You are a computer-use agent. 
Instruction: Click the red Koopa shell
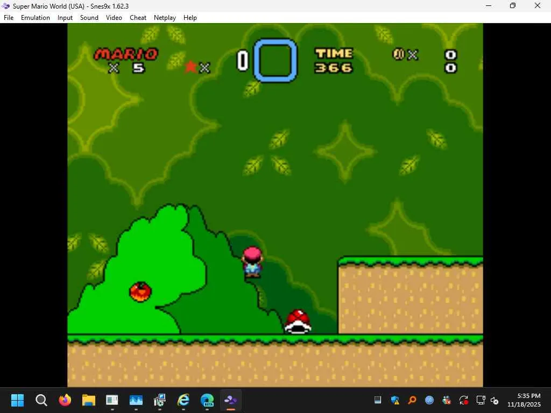[x=298, y=321]
